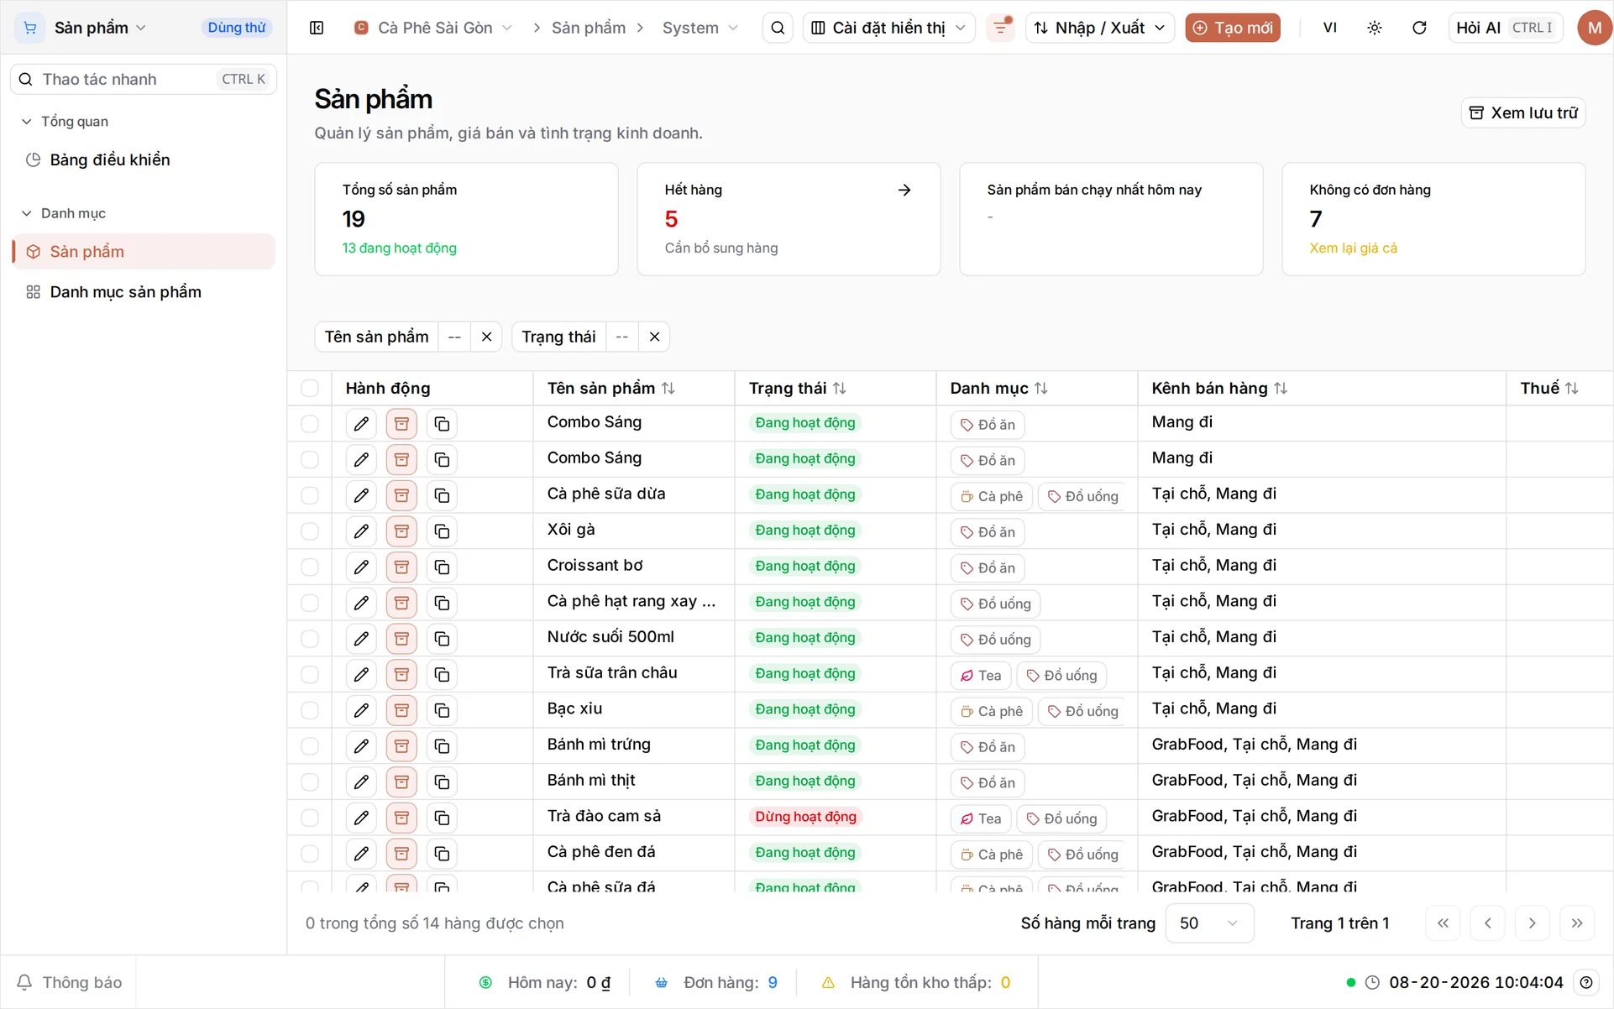
Task: Check the Trà sữa trân châu row checkbox
Action: pos(310,675)
